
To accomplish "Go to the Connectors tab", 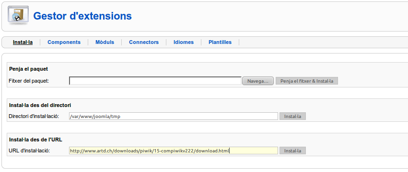I will (144, 42).
